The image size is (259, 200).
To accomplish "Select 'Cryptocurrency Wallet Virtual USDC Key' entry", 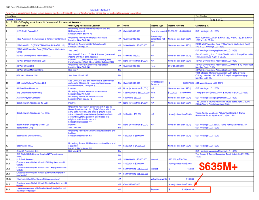I will click(x=41, y=169).
